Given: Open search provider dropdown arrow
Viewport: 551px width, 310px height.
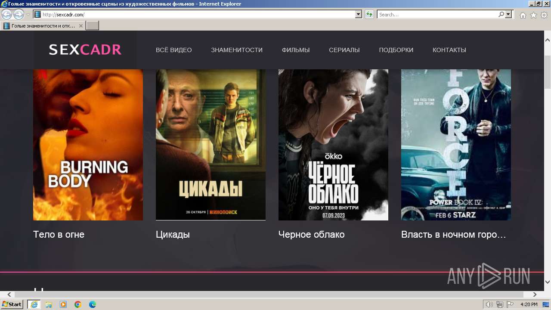Looking at the screenshot, I should tap(508, 14).
